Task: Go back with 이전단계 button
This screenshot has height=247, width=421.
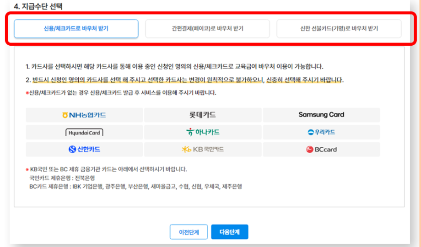Action: coord(189,232)
